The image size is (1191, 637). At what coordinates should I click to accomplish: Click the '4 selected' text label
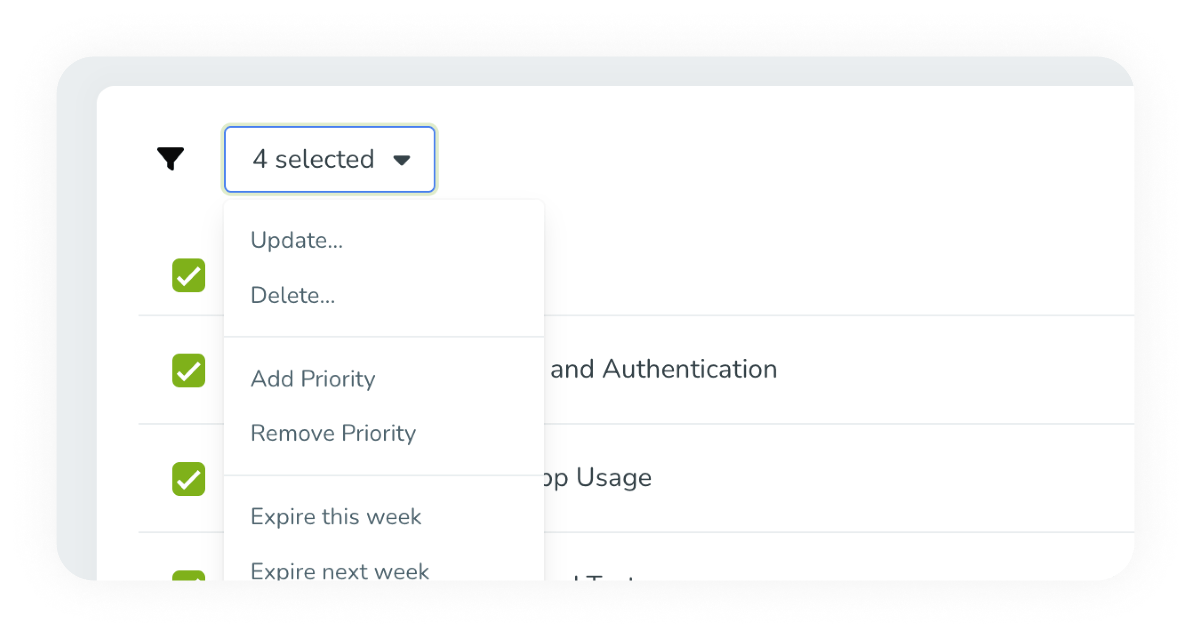click(313, 159)
